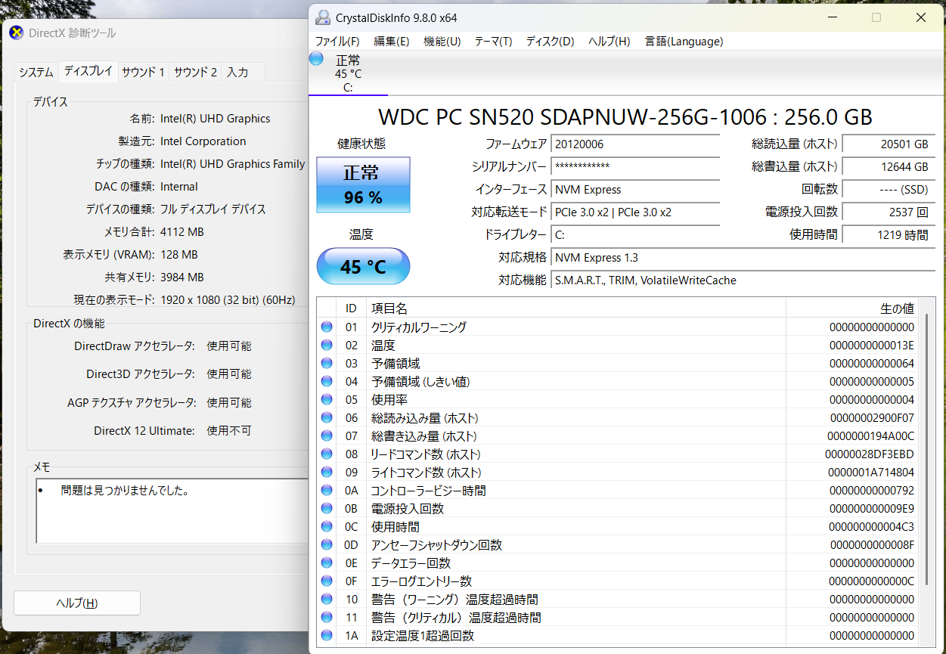Click status orb of エラーログエントリー数 row
This screenshot has width=946, height=654.
pos(327,581)
